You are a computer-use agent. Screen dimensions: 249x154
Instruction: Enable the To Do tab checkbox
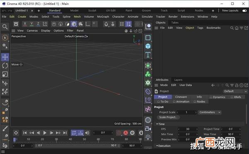coord(159,101)
